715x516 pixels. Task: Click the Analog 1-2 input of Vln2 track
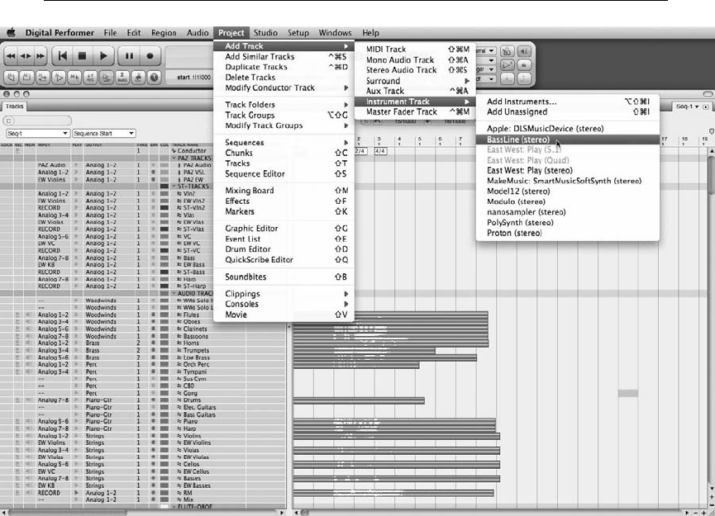53,193
